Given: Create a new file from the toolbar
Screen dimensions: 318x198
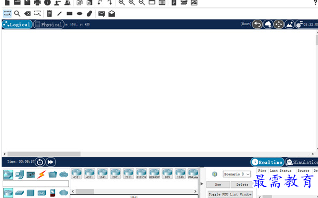Looking at the screenshot, I should [7, 2].
